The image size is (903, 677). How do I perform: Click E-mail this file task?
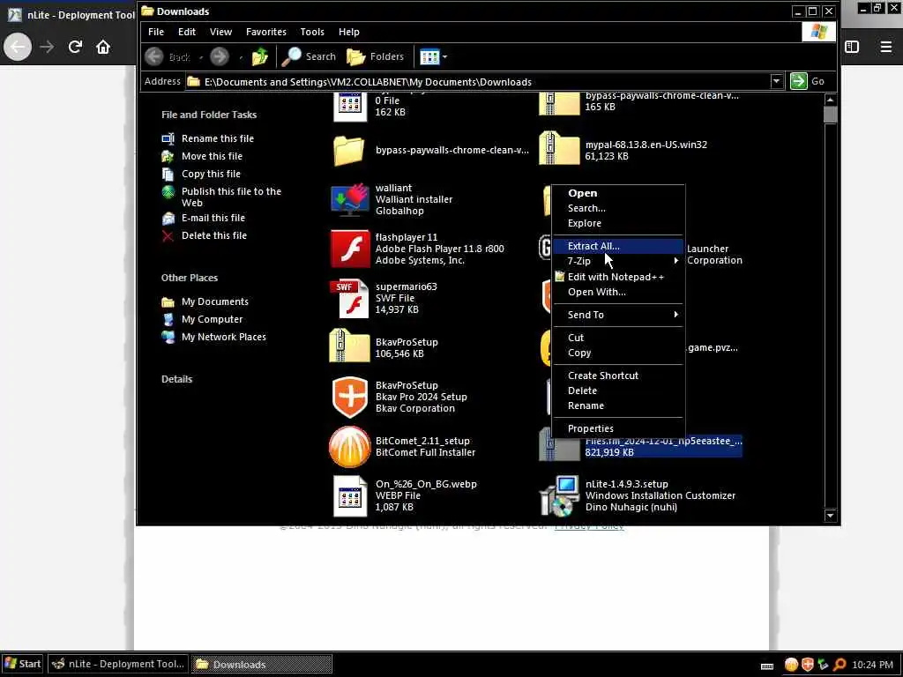click(213, 218)
